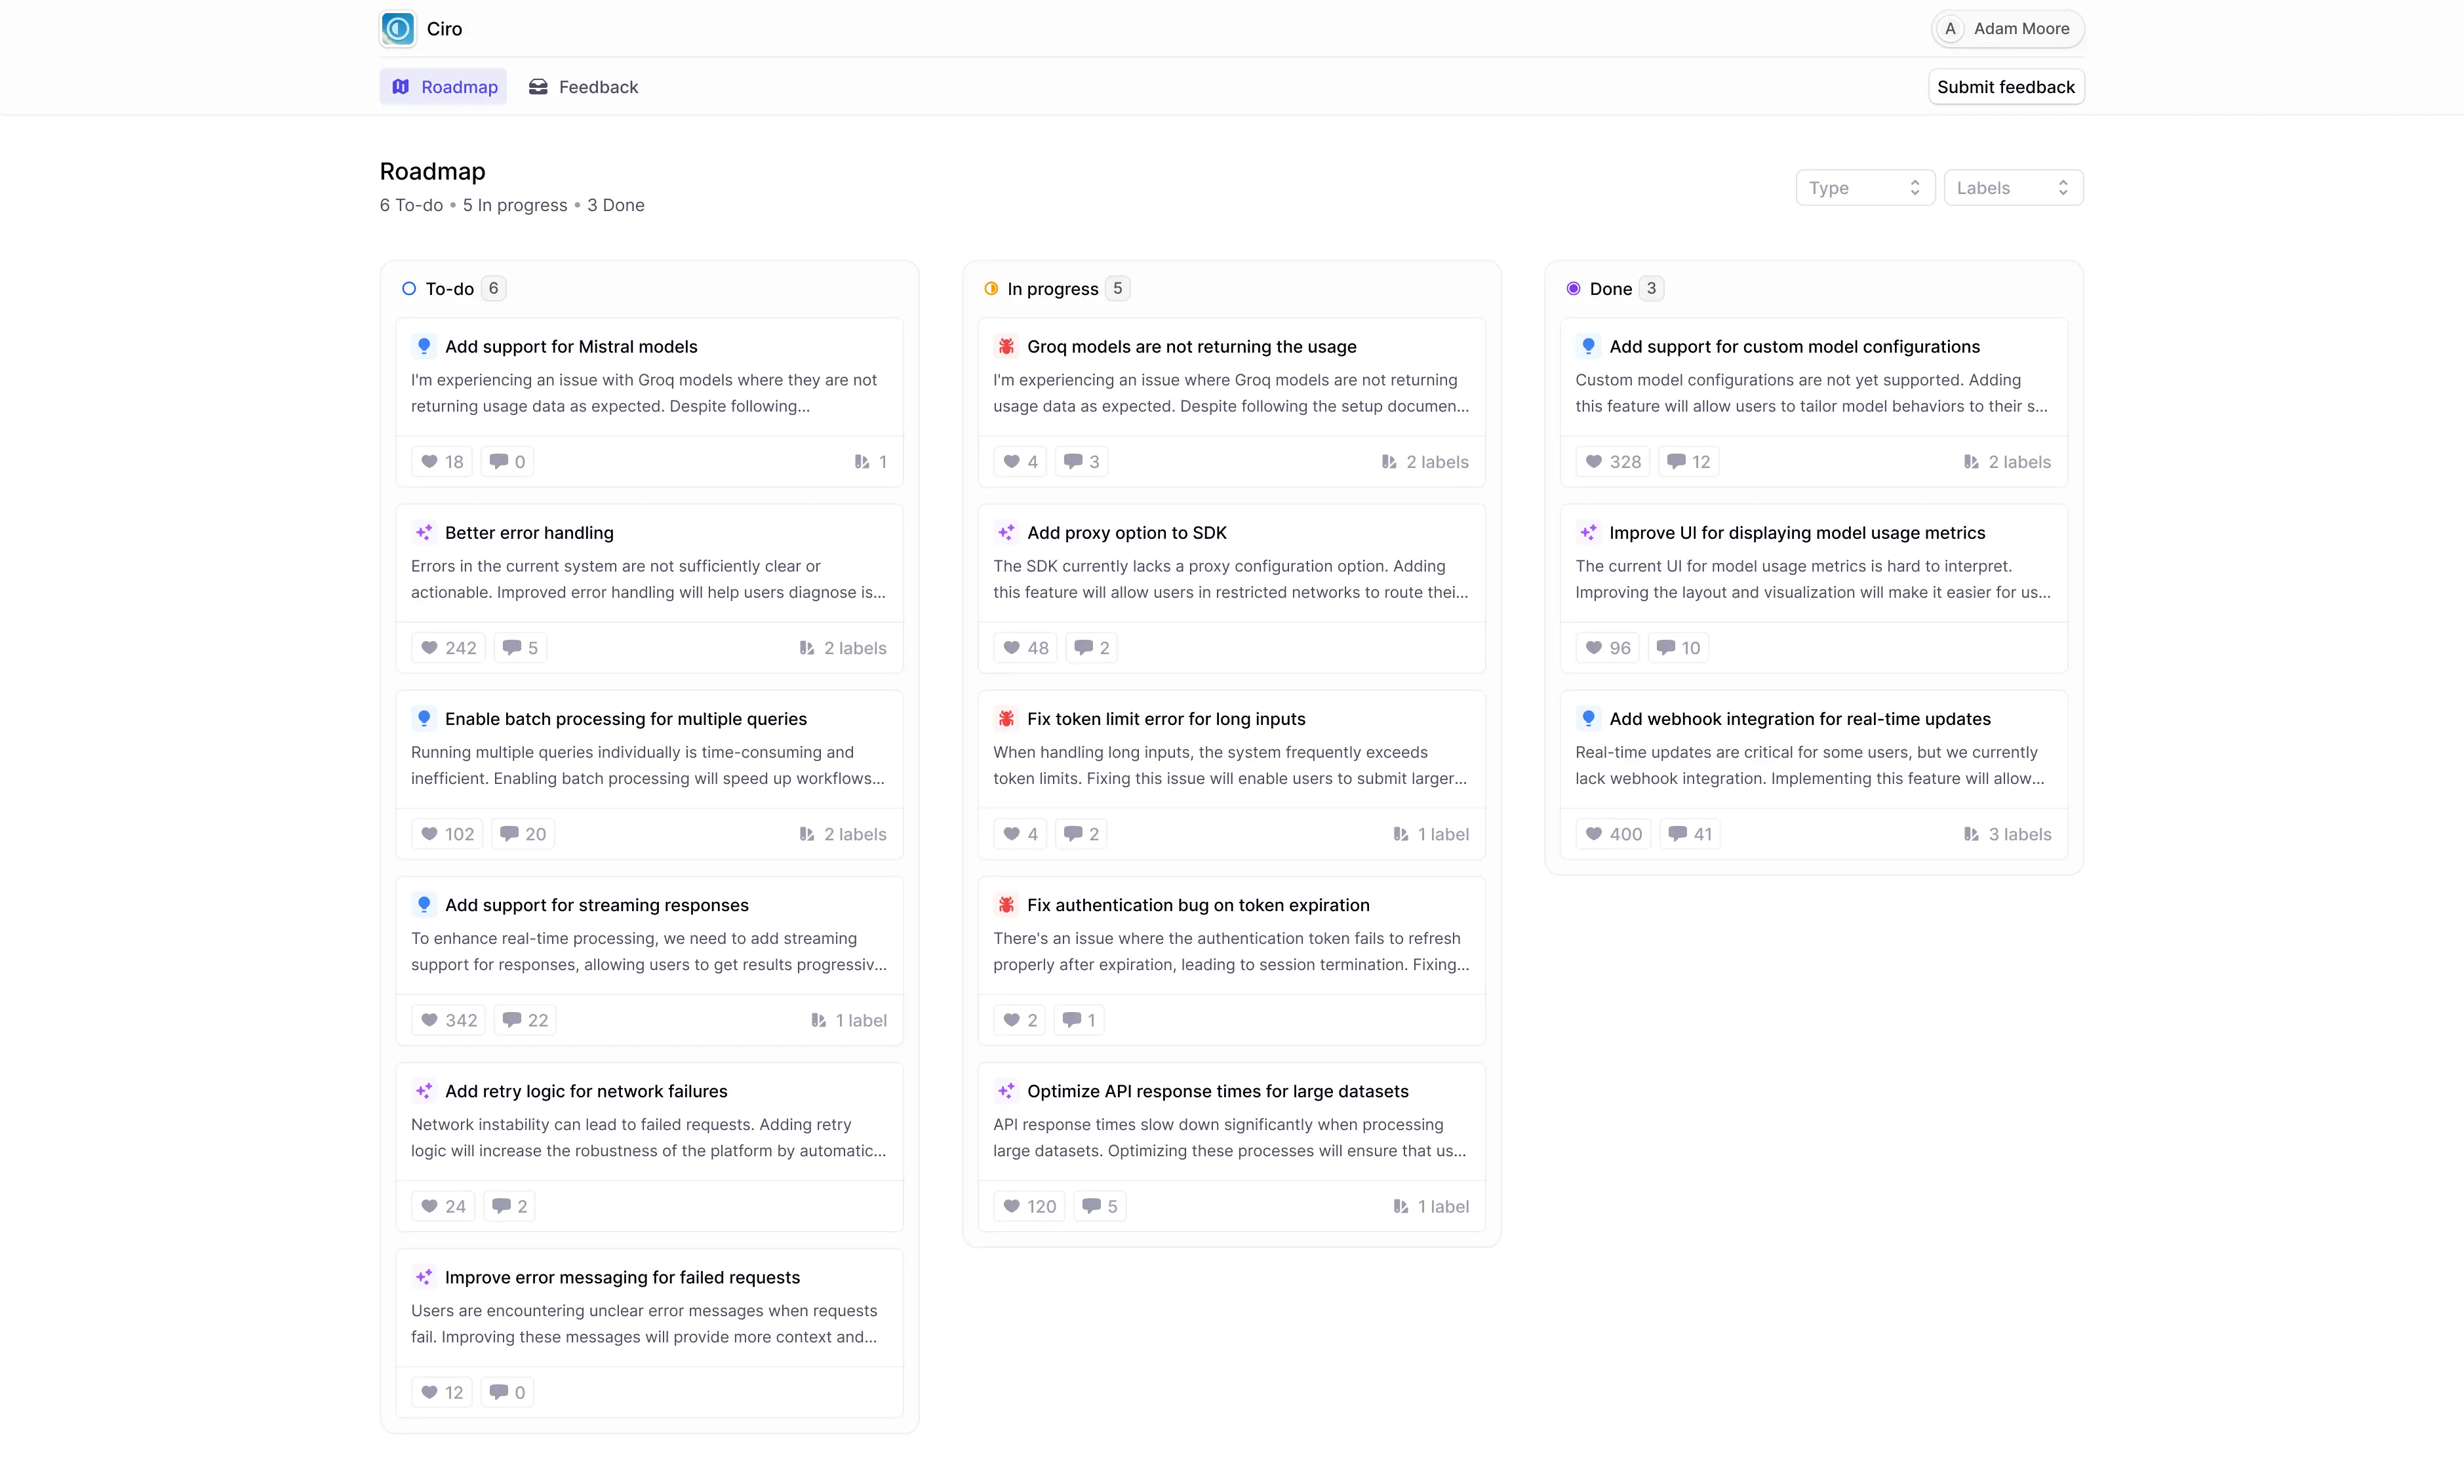The width and height of the screenshot is (2464, 1484).
Task: Open the Adam Moore account menu
Action: click(2007, 29)
